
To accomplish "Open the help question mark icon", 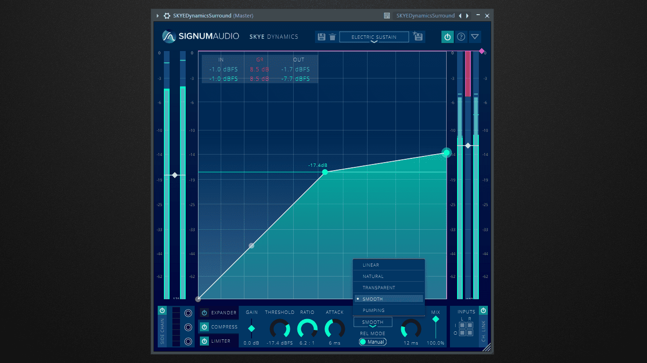I will (461, 37).
